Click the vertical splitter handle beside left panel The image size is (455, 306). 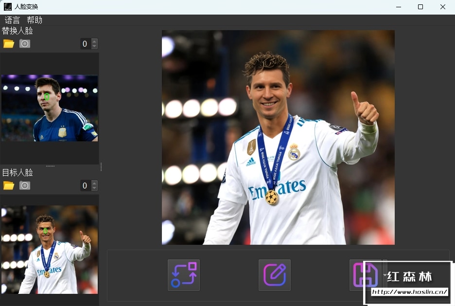[101, 167]
